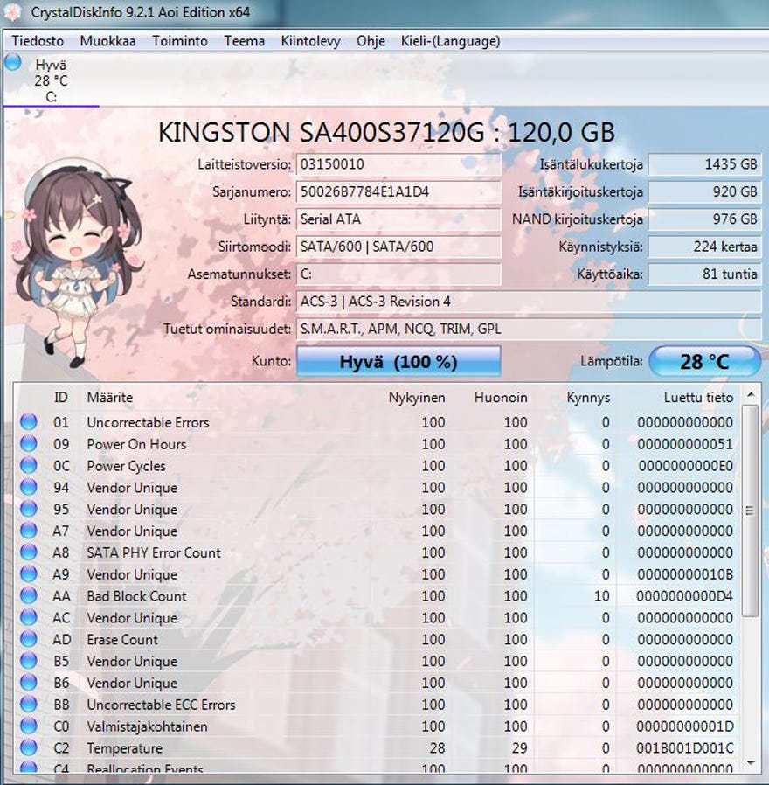Click the status orb for Bad Block Count row

[x=29, y=595]
